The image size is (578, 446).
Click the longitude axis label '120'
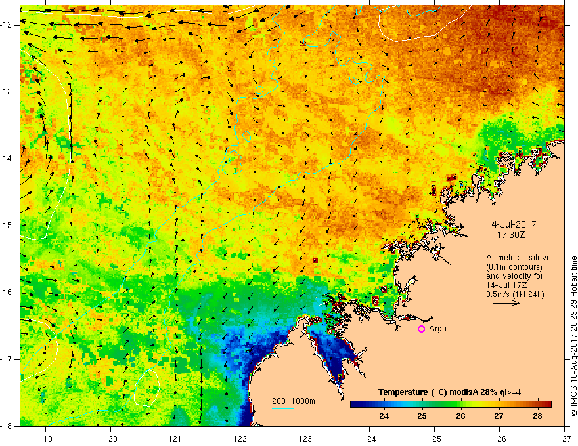(x=110, y=439)
